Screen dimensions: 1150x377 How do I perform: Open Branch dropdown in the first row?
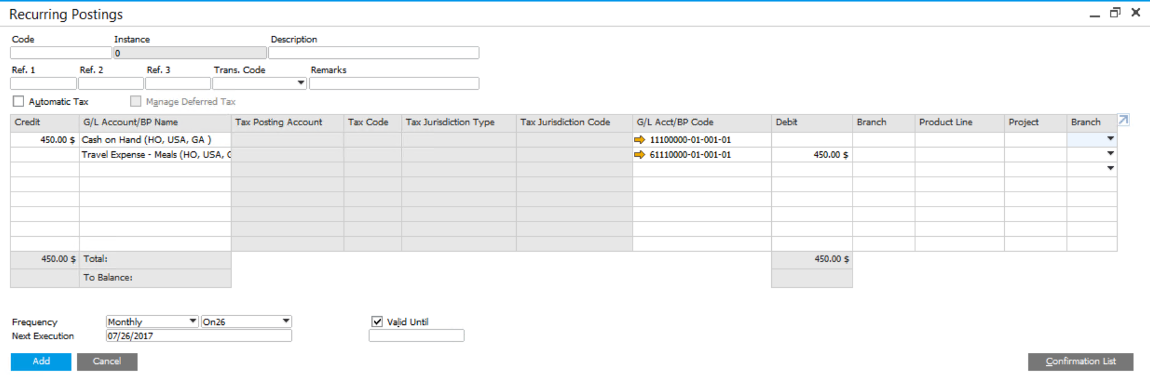(x=1110, y=140)
